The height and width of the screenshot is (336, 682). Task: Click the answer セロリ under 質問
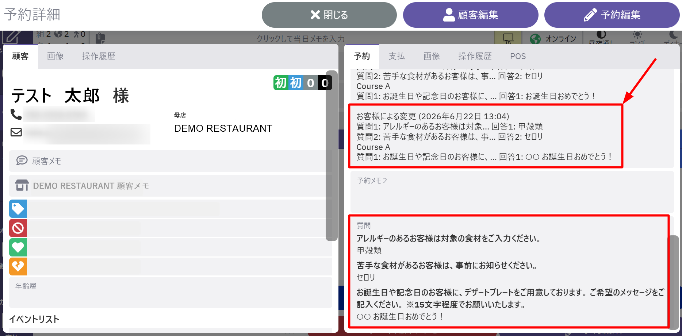(366, 277)
